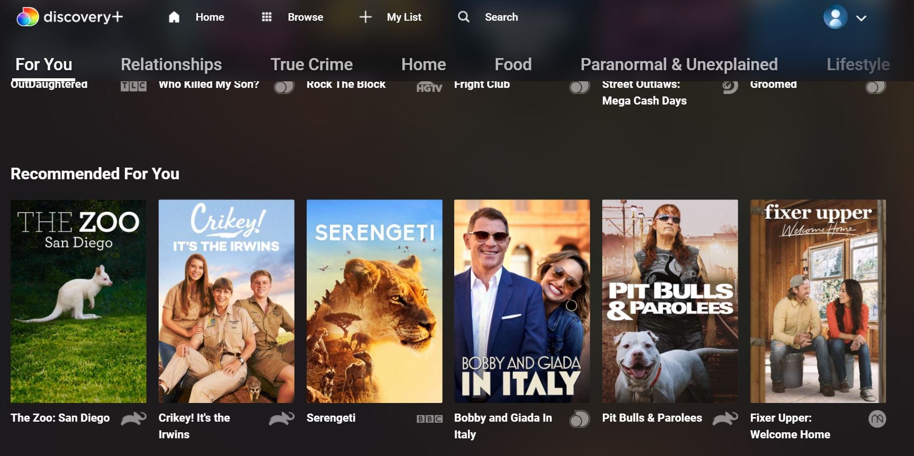The width and height of the screenshot is (914, 456).
Task: Click Crikey! It's the Irwins title text
Action: click(x=194, y=426)
